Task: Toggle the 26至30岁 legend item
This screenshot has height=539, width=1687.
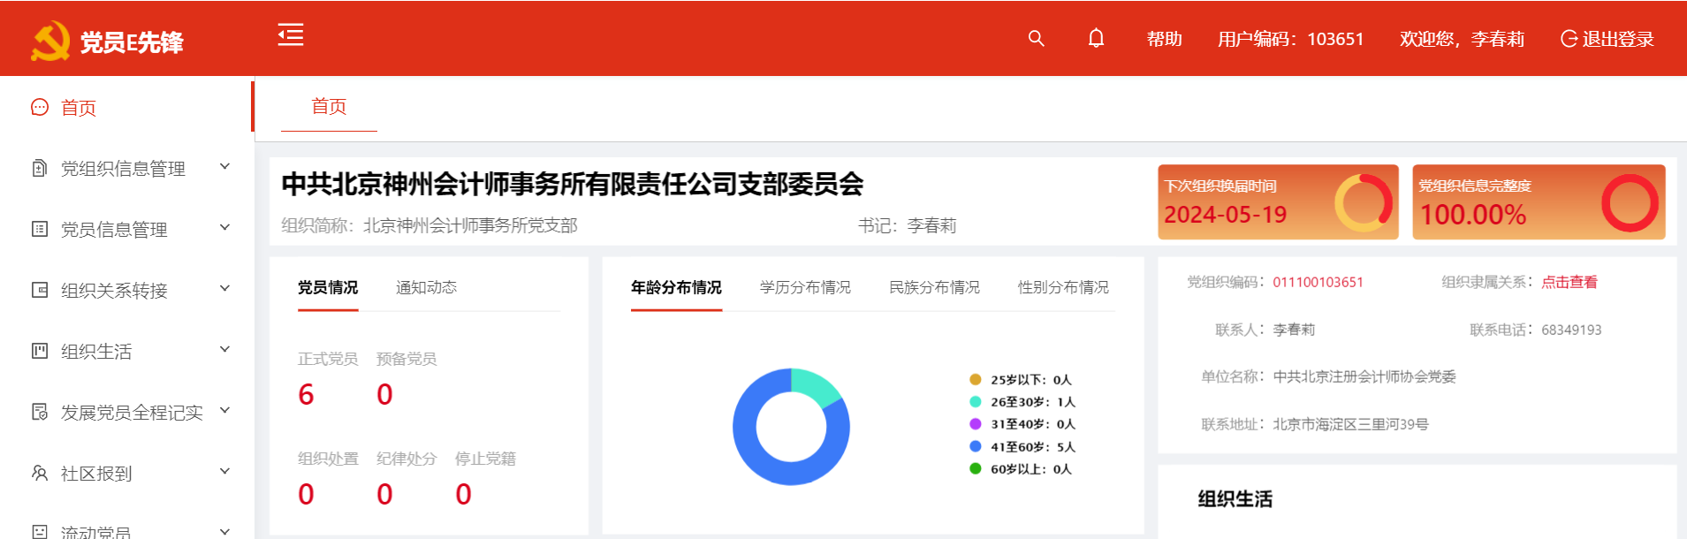Action: tap(1022, 402)
